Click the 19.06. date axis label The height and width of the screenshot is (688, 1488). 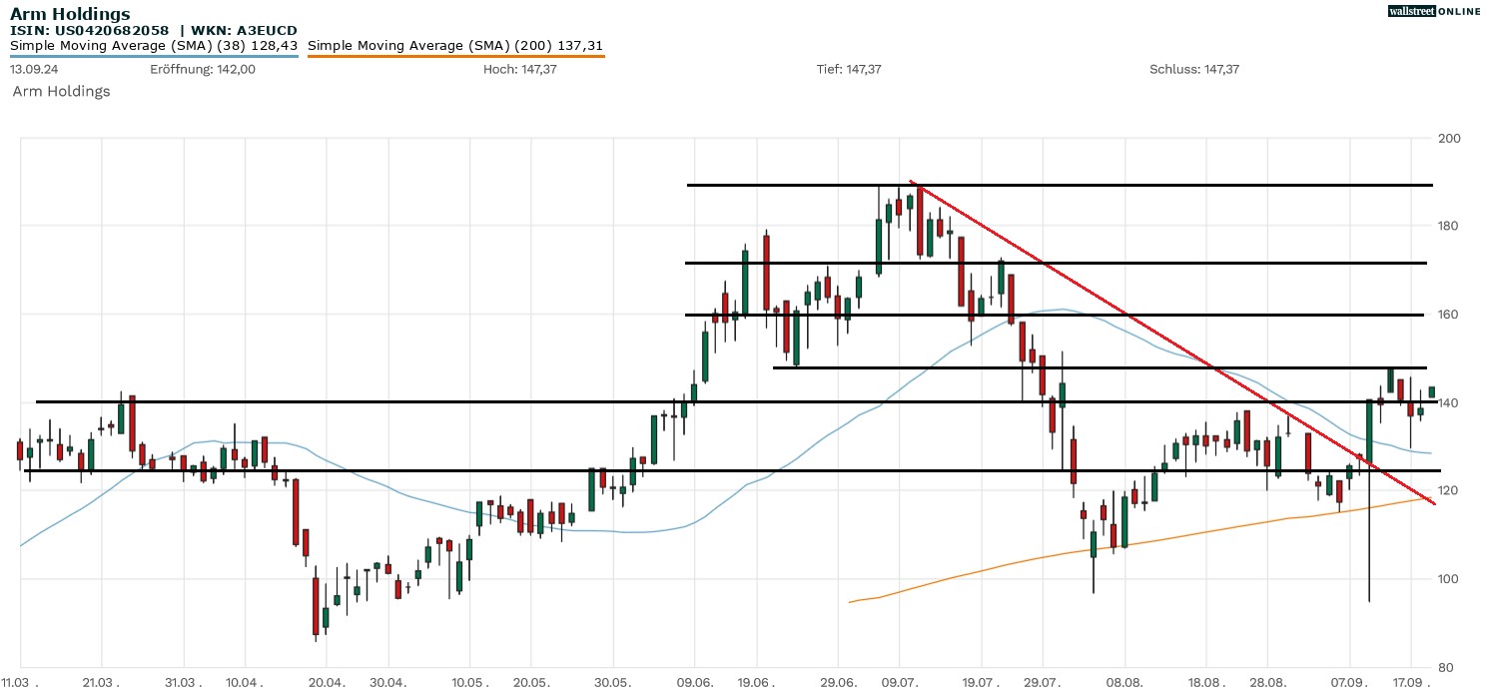756,682
